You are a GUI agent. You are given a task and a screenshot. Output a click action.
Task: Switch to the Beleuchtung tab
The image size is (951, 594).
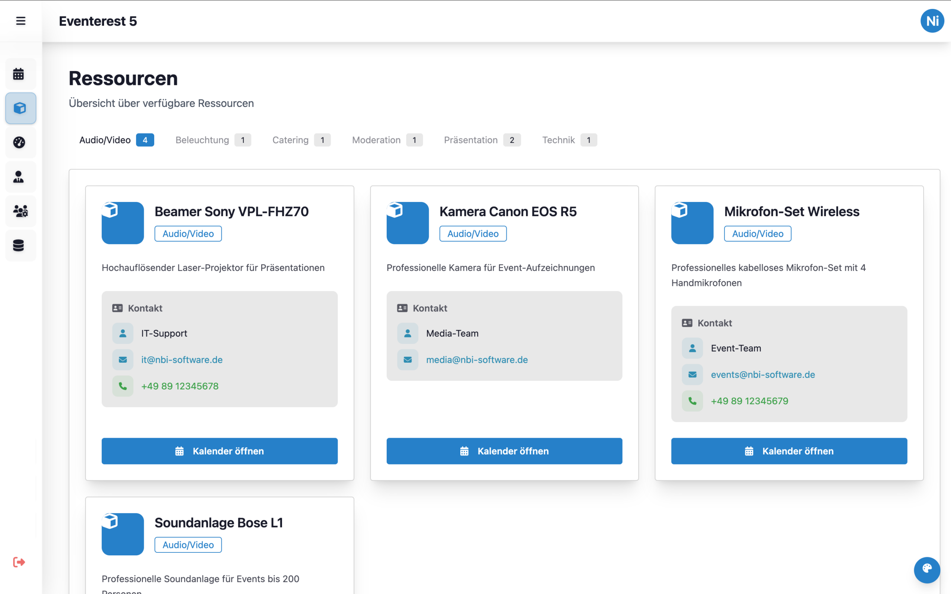[x=212, y=140]
